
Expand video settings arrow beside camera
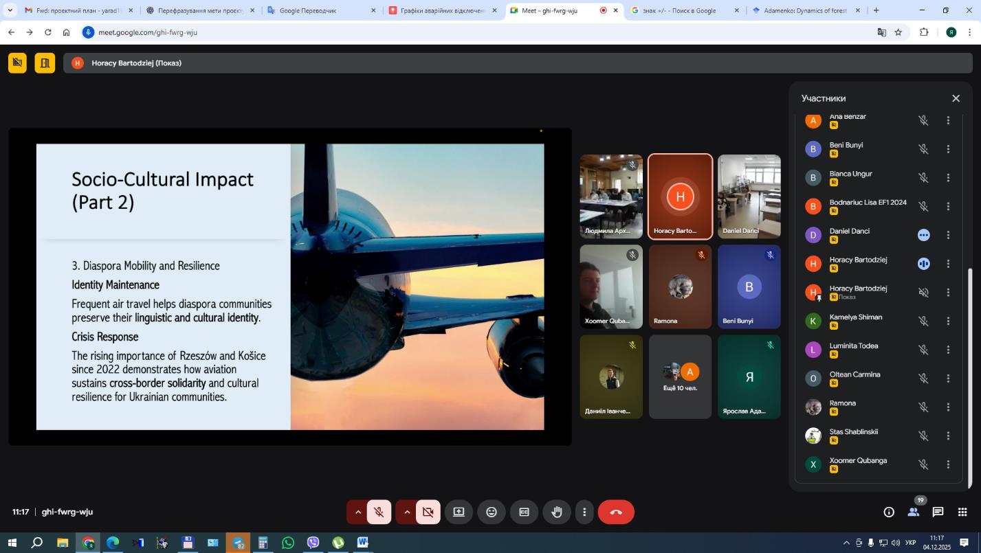(407, 512)
